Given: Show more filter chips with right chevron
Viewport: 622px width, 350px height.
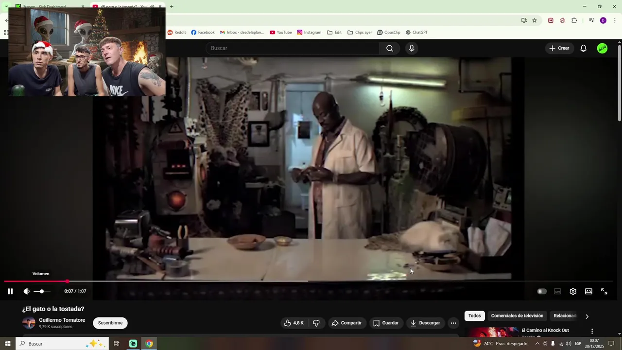Looking at the screenshot, I should pyautogui.click(x=587, y=316).
